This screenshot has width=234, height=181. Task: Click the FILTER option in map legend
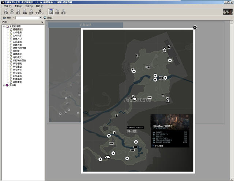tap(159, 146)
